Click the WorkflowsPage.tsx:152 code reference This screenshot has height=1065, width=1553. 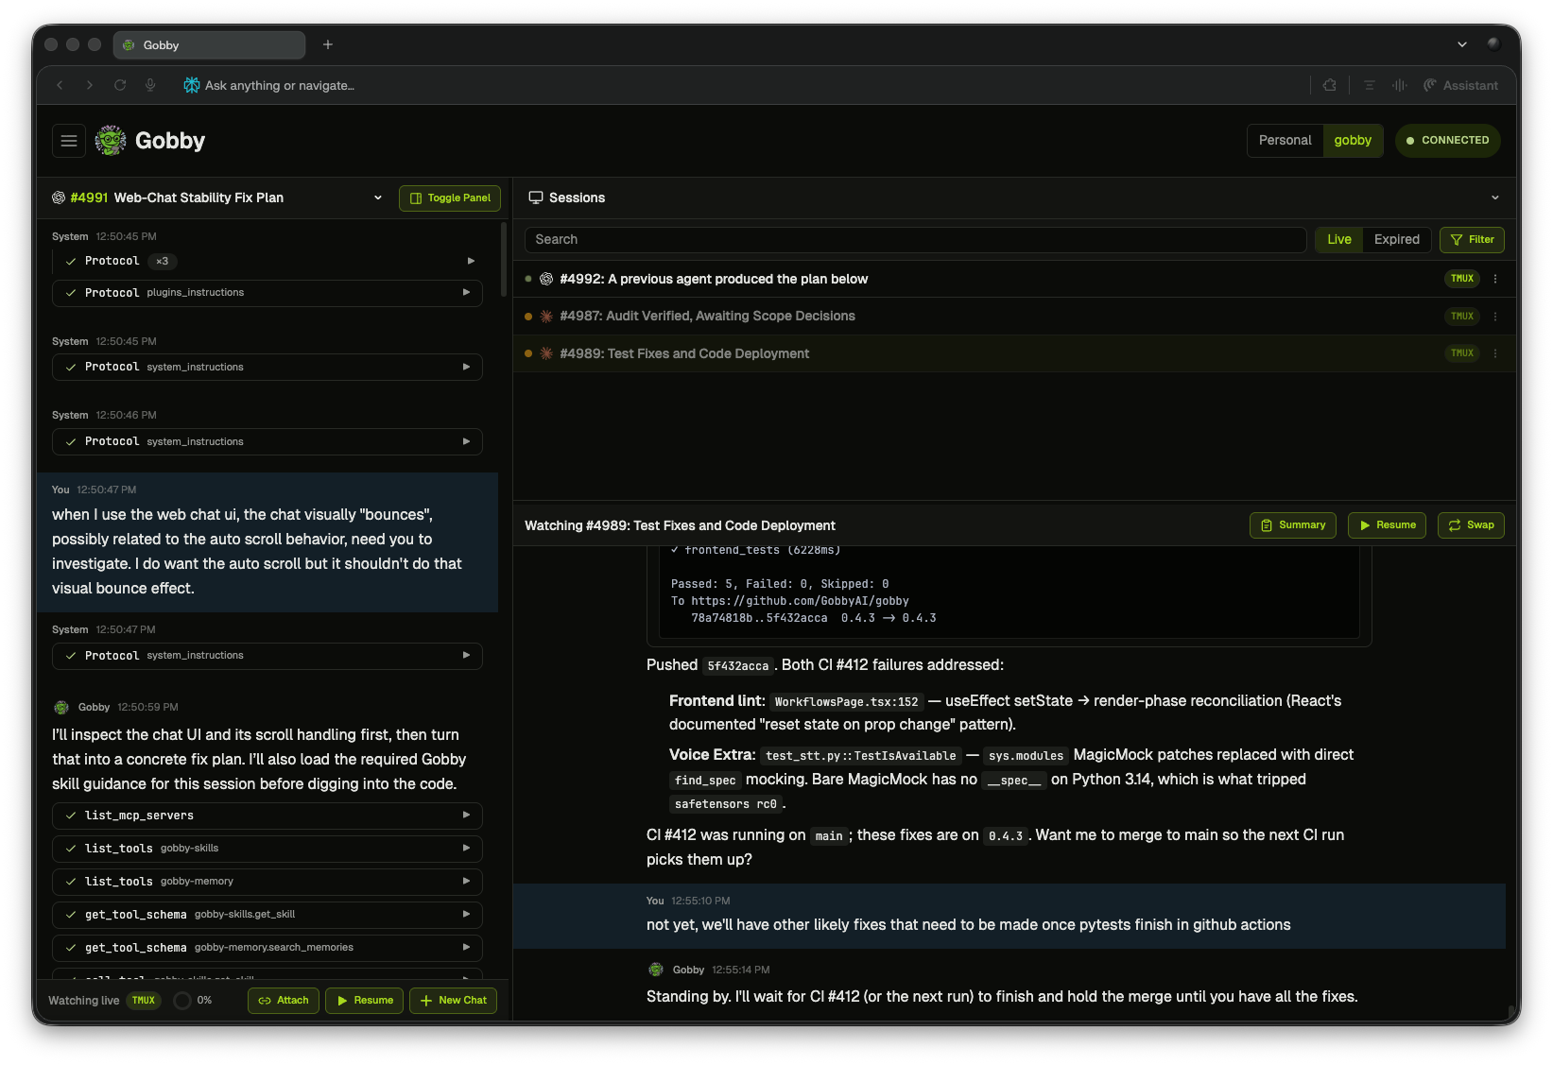click(846, 702)
